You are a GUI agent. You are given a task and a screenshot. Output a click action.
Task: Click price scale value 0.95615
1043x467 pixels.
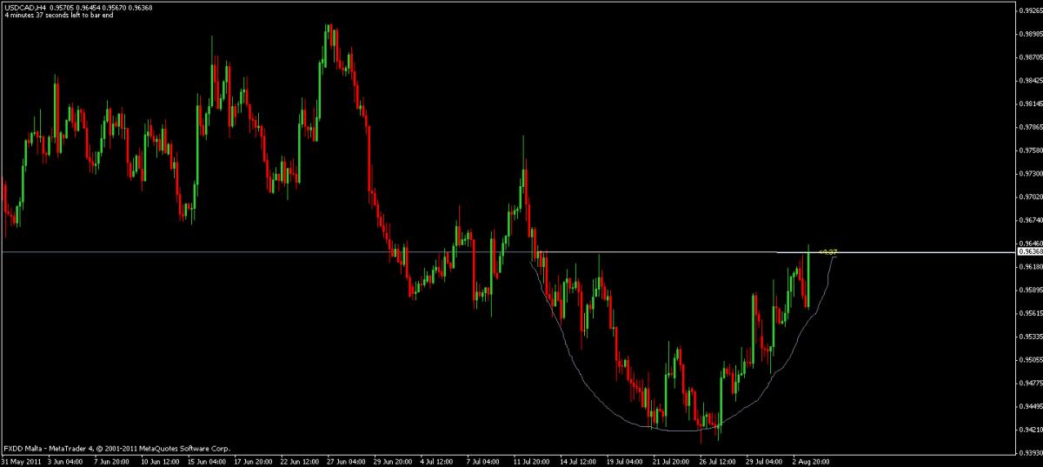[x=1030, y=313]
